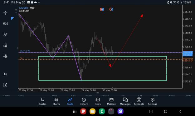Select the XAUUSD symbol label
The height and width of the screenshot is (116, 195).
(23, 8)
